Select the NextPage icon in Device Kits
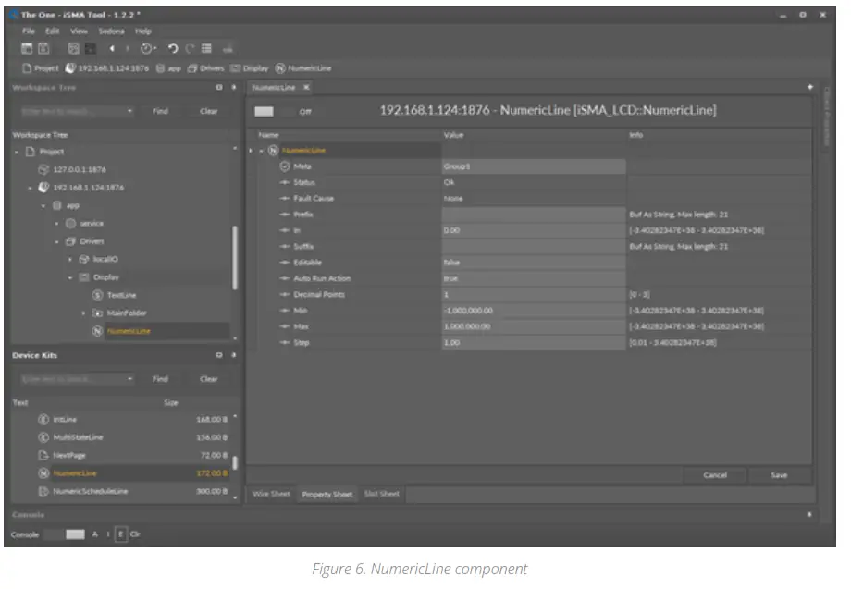The height and width of the screenshot is (589, 851). (x=43, y=457)
